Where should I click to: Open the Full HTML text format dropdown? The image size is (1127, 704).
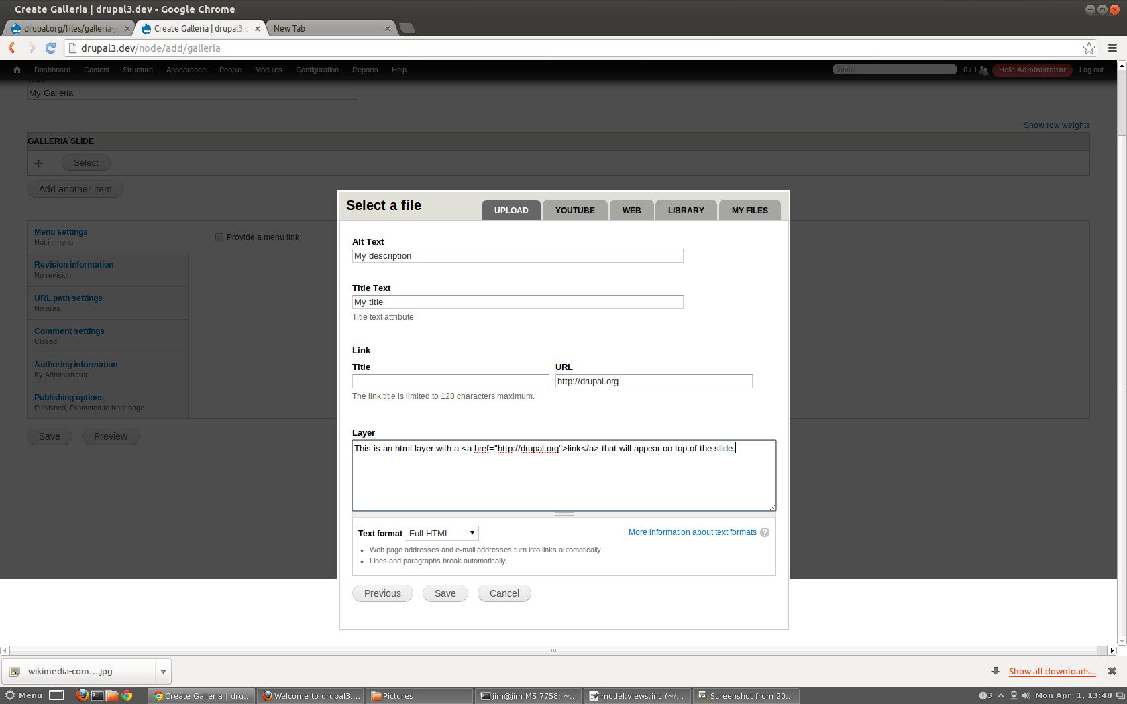coord(441,533)
